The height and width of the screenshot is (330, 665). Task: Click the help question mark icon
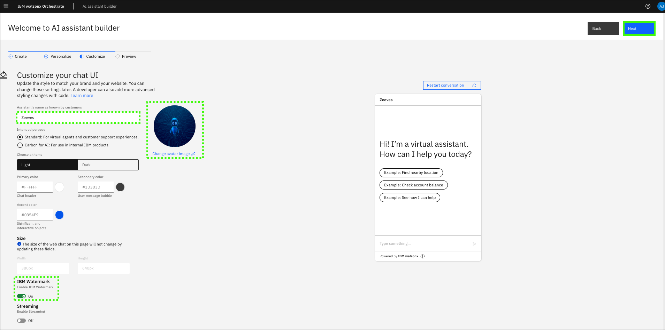click(x=648, y=6)
